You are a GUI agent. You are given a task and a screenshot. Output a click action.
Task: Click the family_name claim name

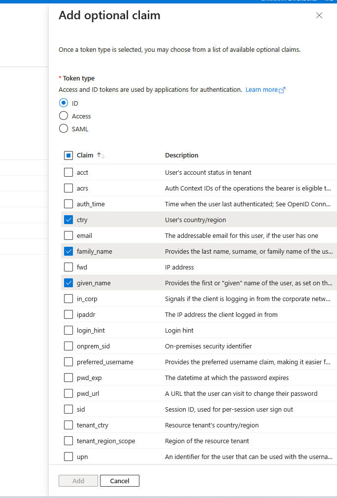[95, 252]
